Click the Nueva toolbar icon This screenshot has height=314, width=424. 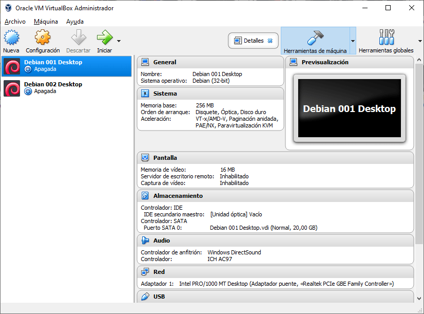pos(11,38)
